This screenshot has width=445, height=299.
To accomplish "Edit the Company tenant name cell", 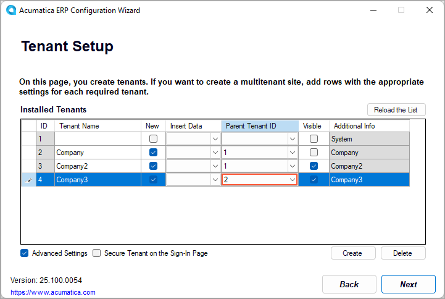I will (98, 153).
